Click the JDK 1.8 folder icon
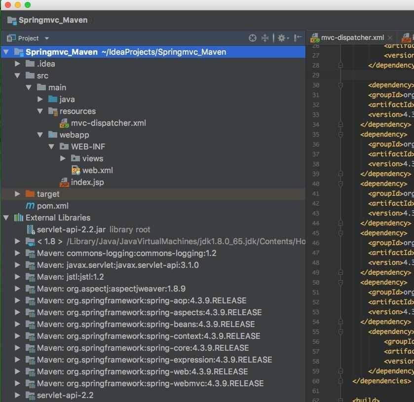The width and height of the screenshot is (414, 402). [x=30, y=242]
